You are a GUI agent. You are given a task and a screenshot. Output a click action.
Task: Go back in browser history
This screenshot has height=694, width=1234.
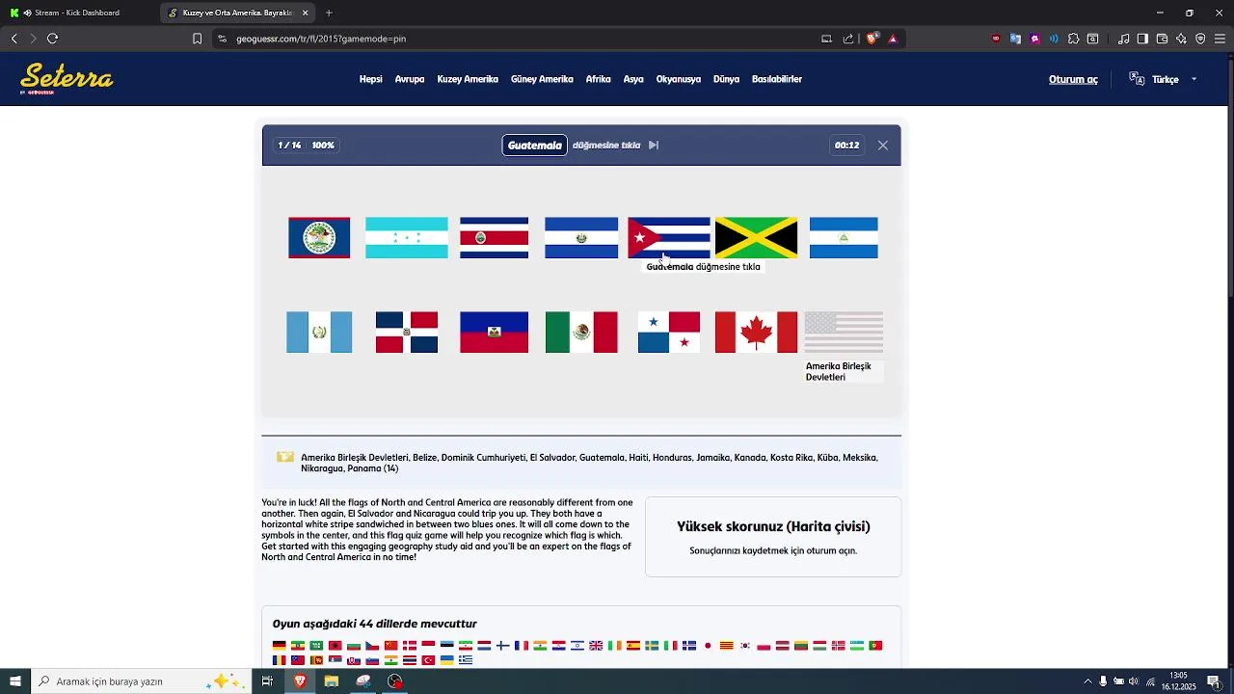[x=14, y=39]
